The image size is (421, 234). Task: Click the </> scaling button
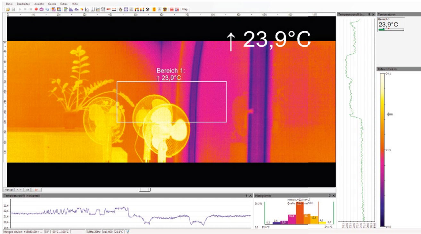(x=18, y=189)
